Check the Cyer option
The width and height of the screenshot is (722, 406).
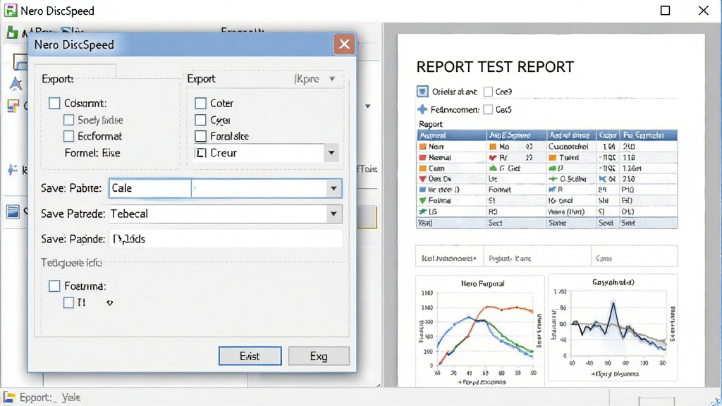point(200,120)
